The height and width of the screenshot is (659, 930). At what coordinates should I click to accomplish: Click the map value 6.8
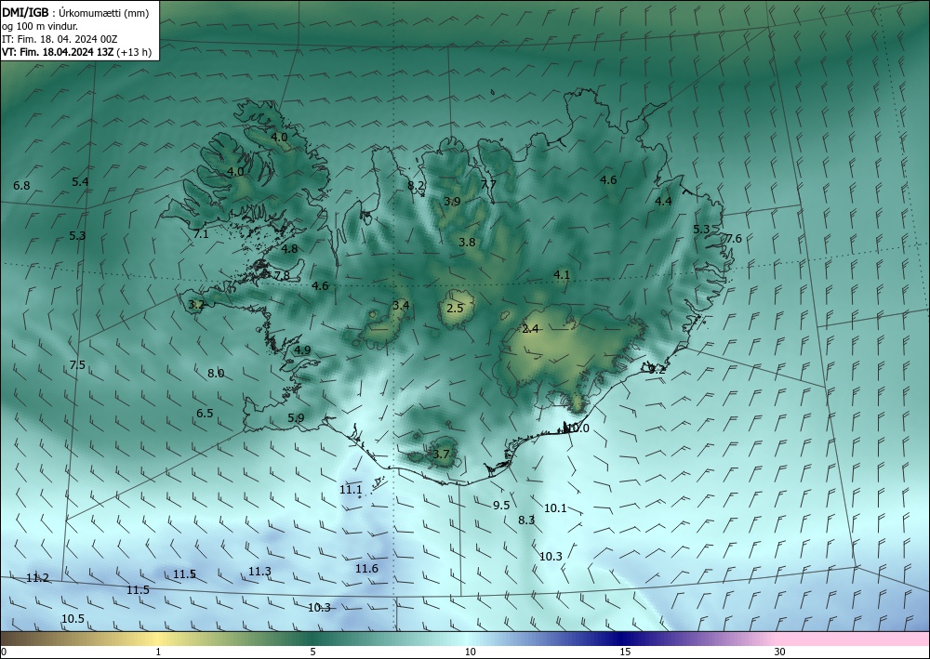21,186
